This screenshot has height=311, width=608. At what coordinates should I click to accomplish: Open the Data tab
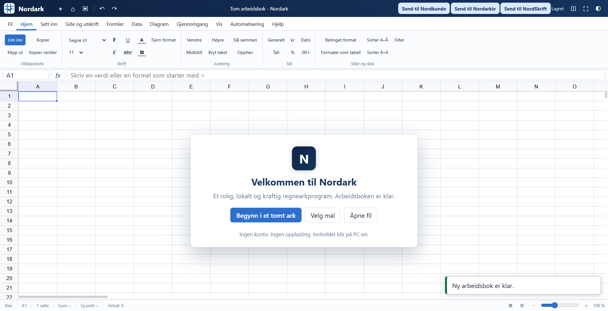click(x=137, y=24)
